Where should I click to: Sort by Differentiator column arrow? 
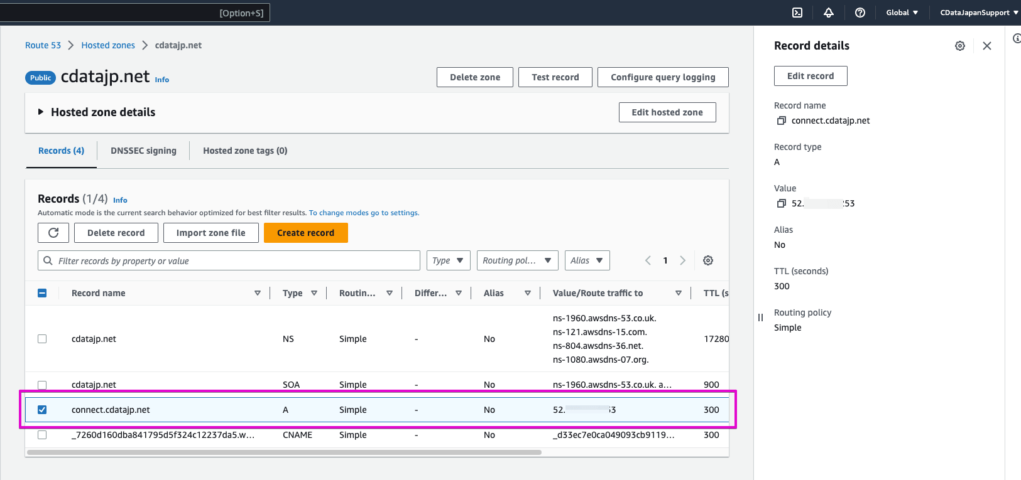(x=459, y=293)
